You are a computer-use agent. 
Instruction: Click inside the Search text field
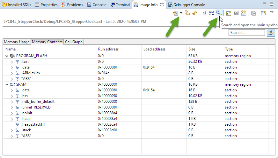coord(246,33)
